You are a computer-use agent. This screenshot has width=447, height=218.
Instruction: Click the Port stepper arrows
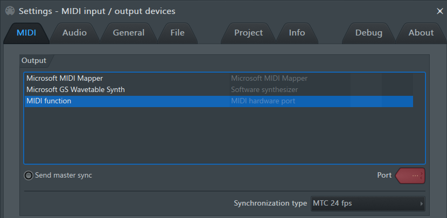point(421,176)
